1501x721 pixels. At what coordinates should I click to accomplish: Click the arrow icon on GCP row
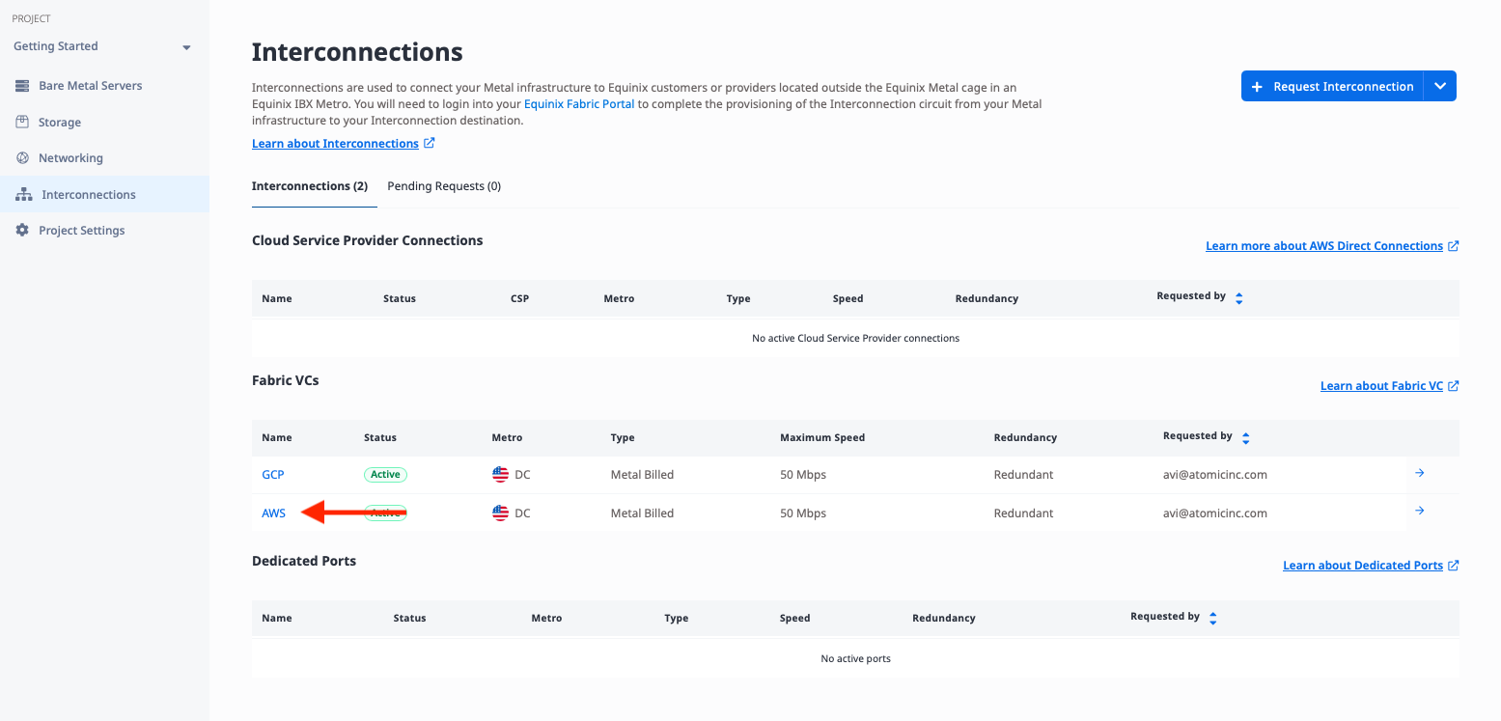tap(1420, 473)
